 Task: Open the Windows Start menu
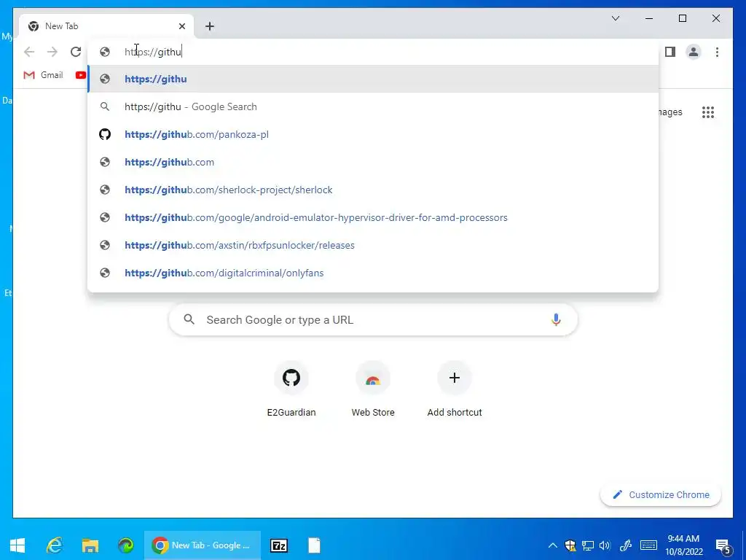[x=17, y=545]
